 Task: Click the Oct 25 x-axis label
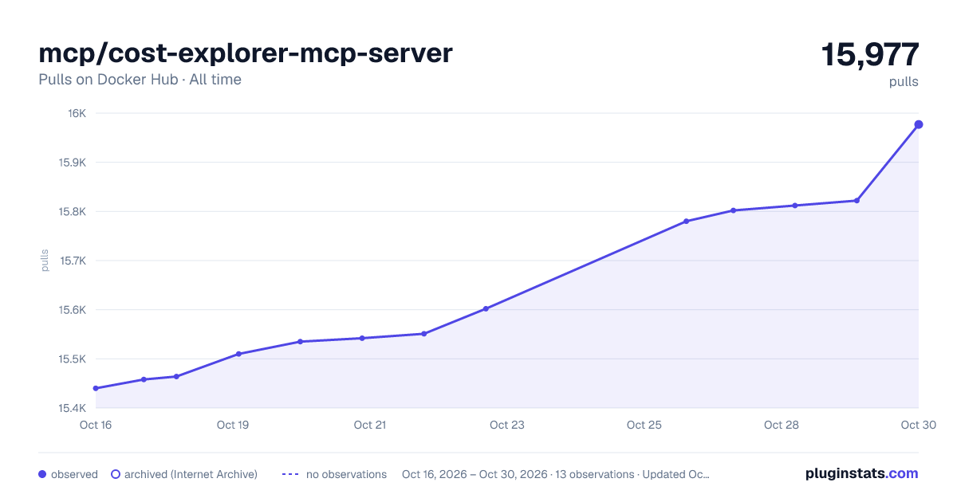pyautogui.click(x=644, y=425)
